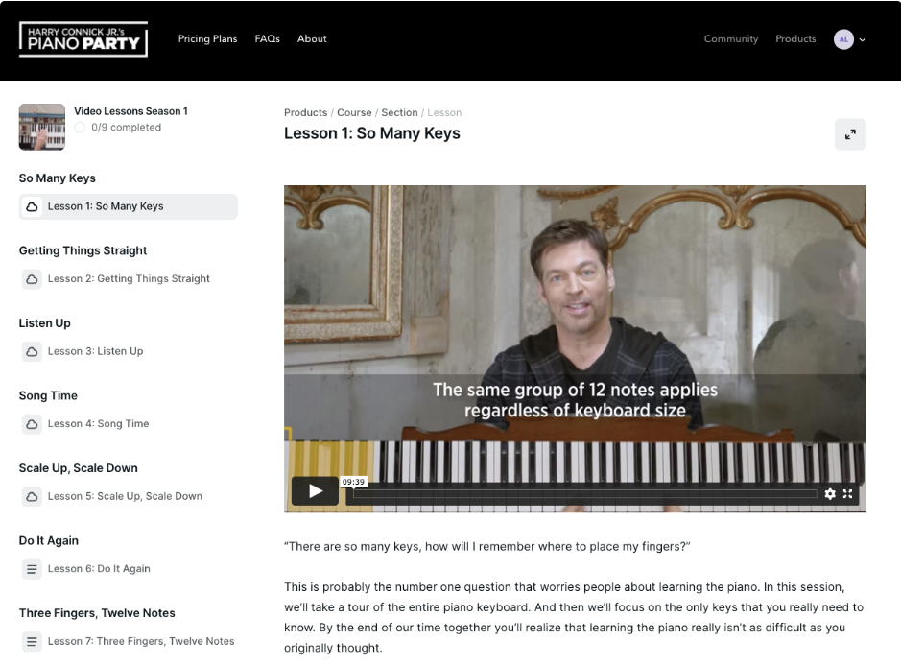Open the FAQs page
The width and height of the screenshot is (901, 665).
[267, 39]
